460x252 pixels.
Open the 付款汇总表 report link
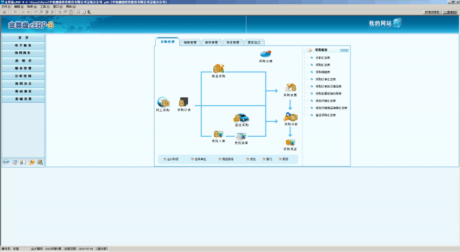323,57
